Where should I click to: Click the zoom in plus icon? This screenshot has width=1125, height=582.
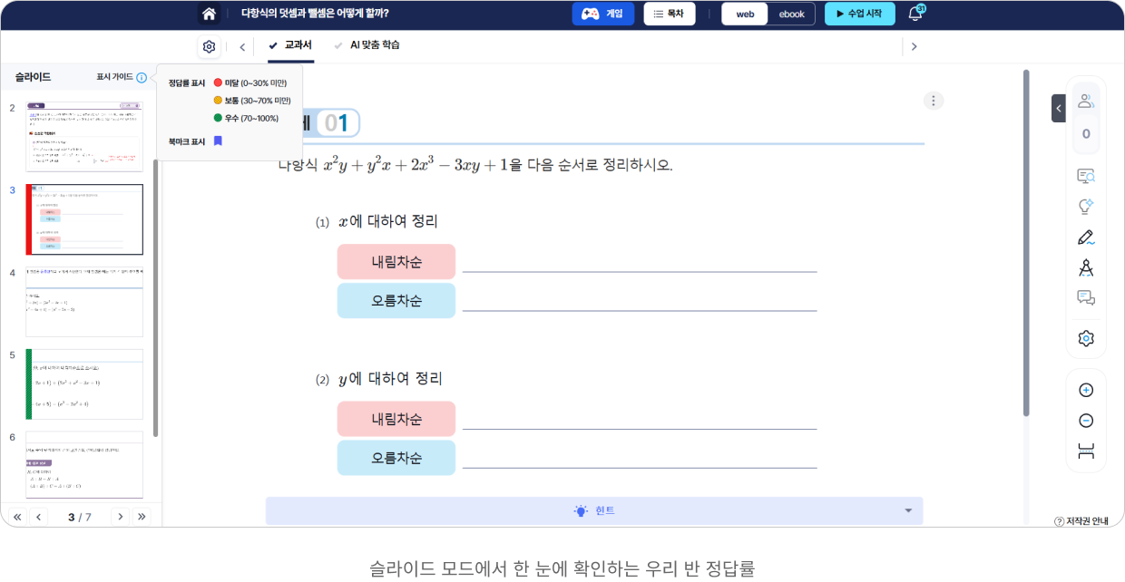(1085, 391)
